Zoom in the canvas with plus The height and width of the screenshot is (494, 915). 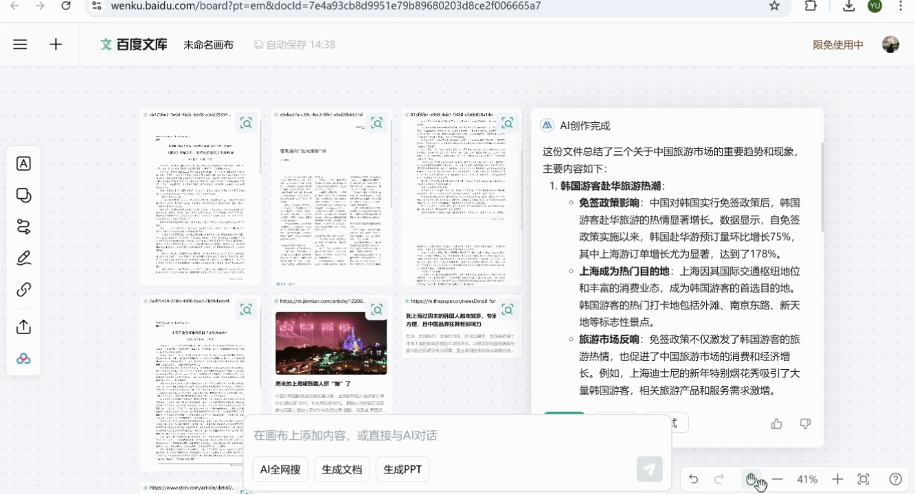coord(837,480)
